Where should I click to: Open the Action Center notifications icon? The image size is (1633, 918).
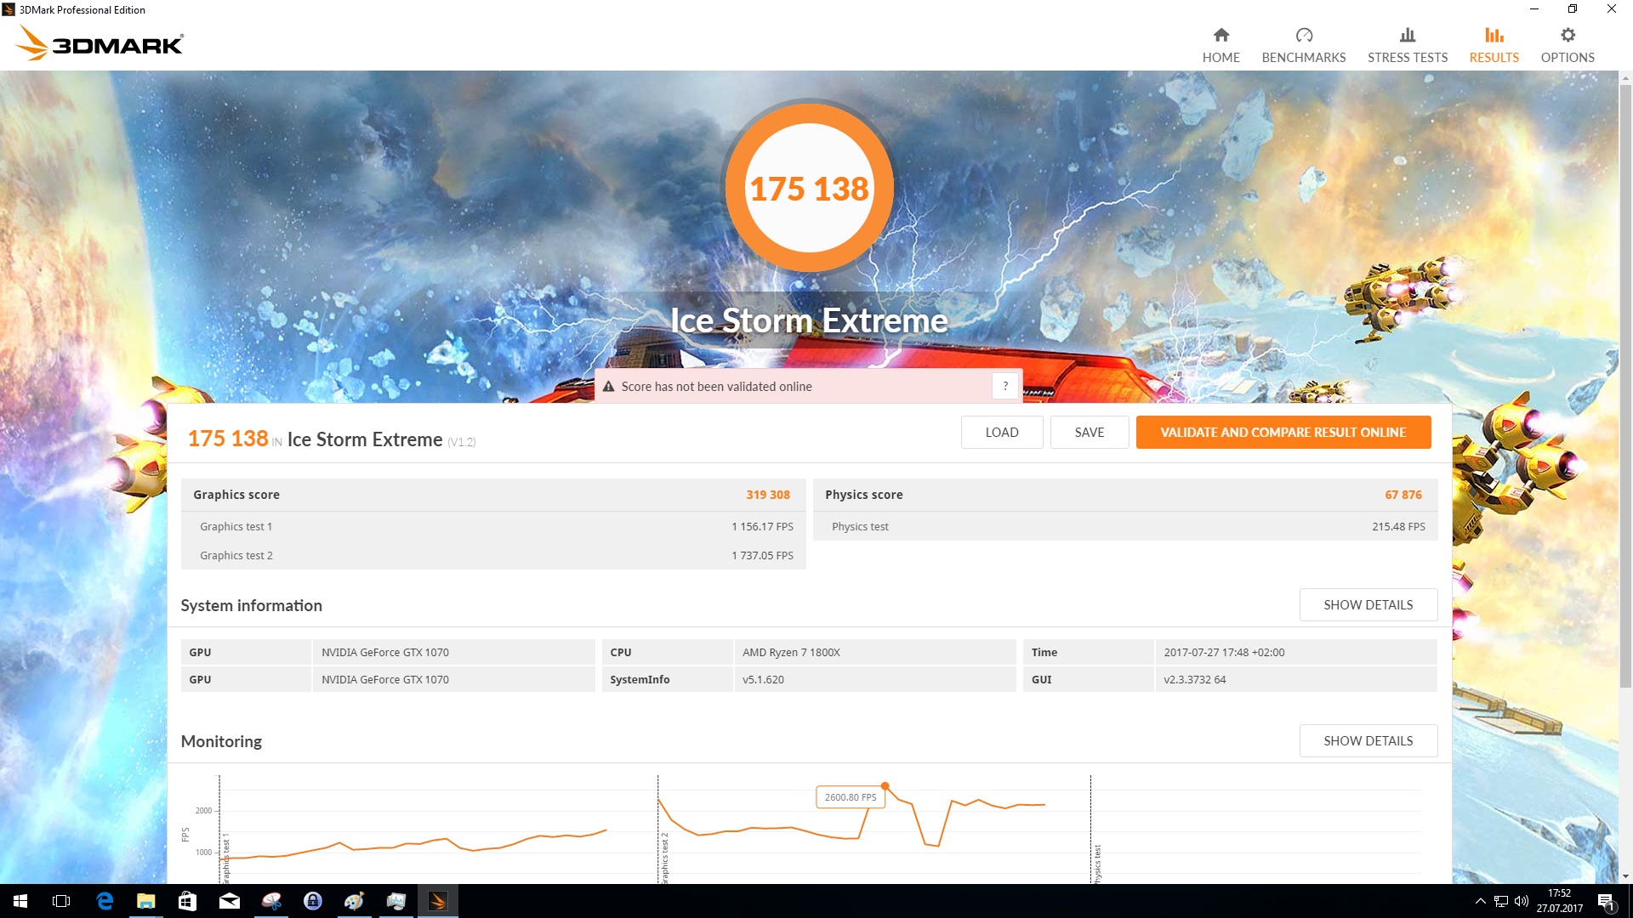click(x=1606, y=901)
